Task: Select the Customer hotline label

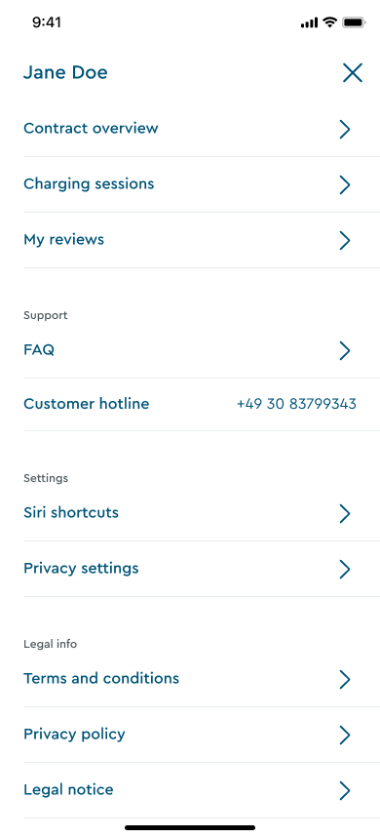Action: click(x=87, y=404)
